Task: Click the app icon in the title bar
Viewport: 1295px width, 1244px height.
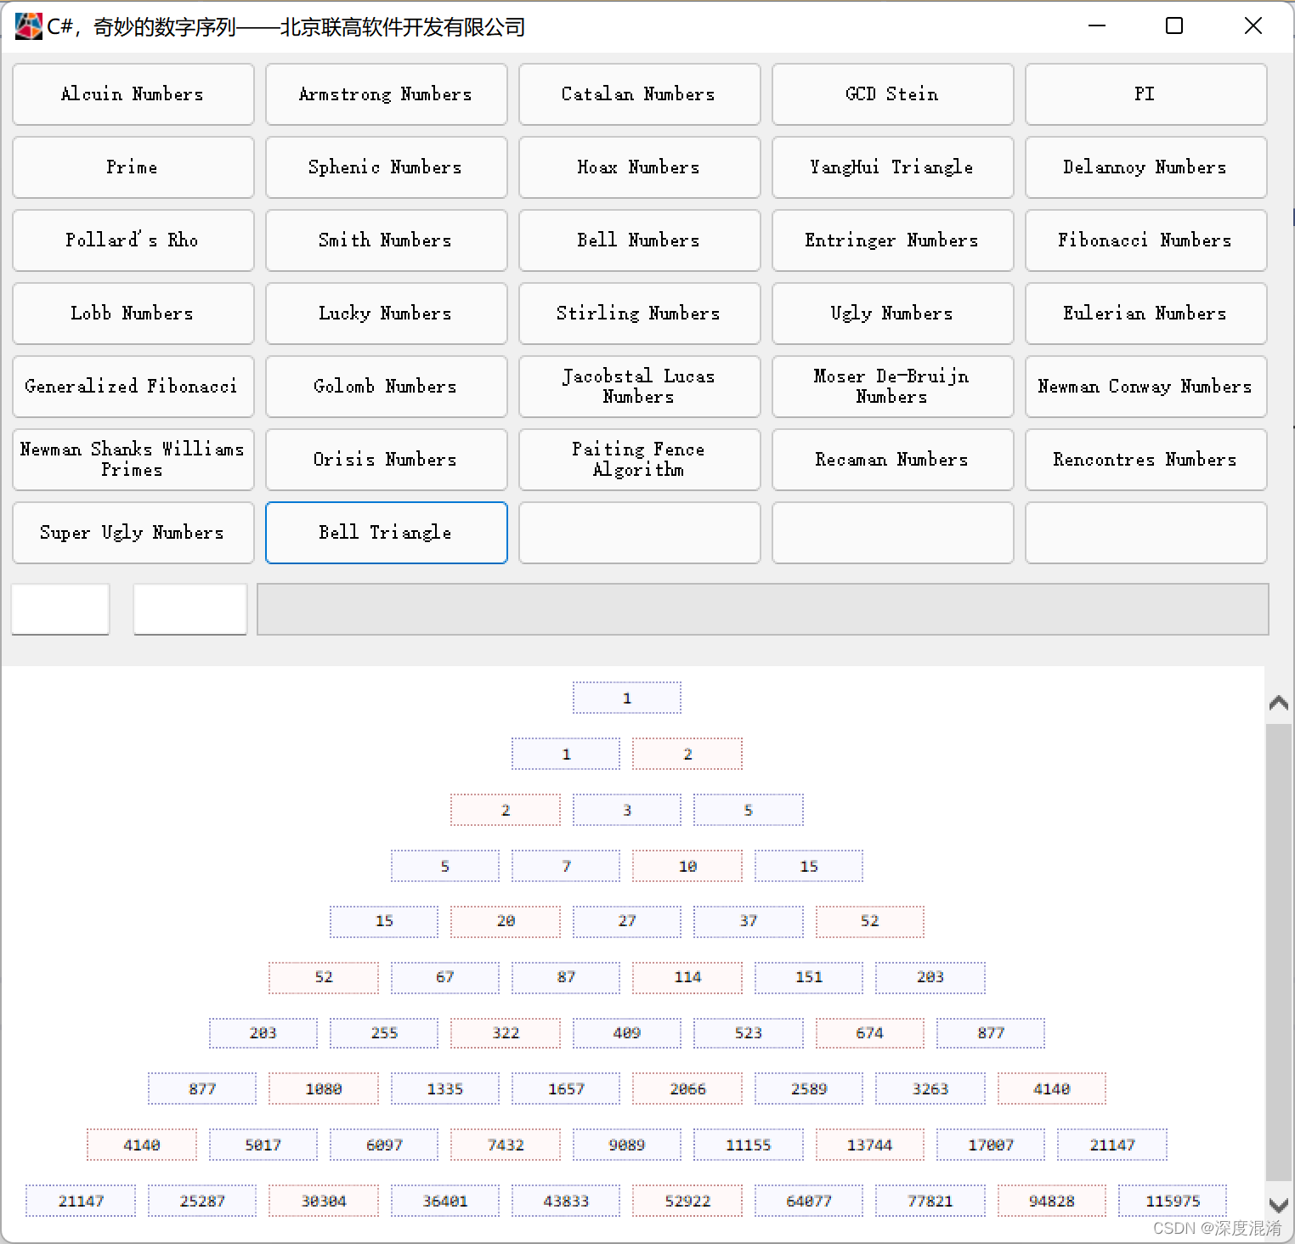Action: [28, 26]
